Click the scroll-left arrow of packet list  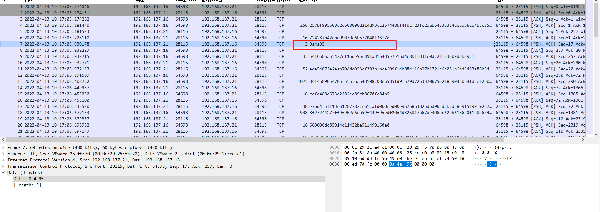3,139
